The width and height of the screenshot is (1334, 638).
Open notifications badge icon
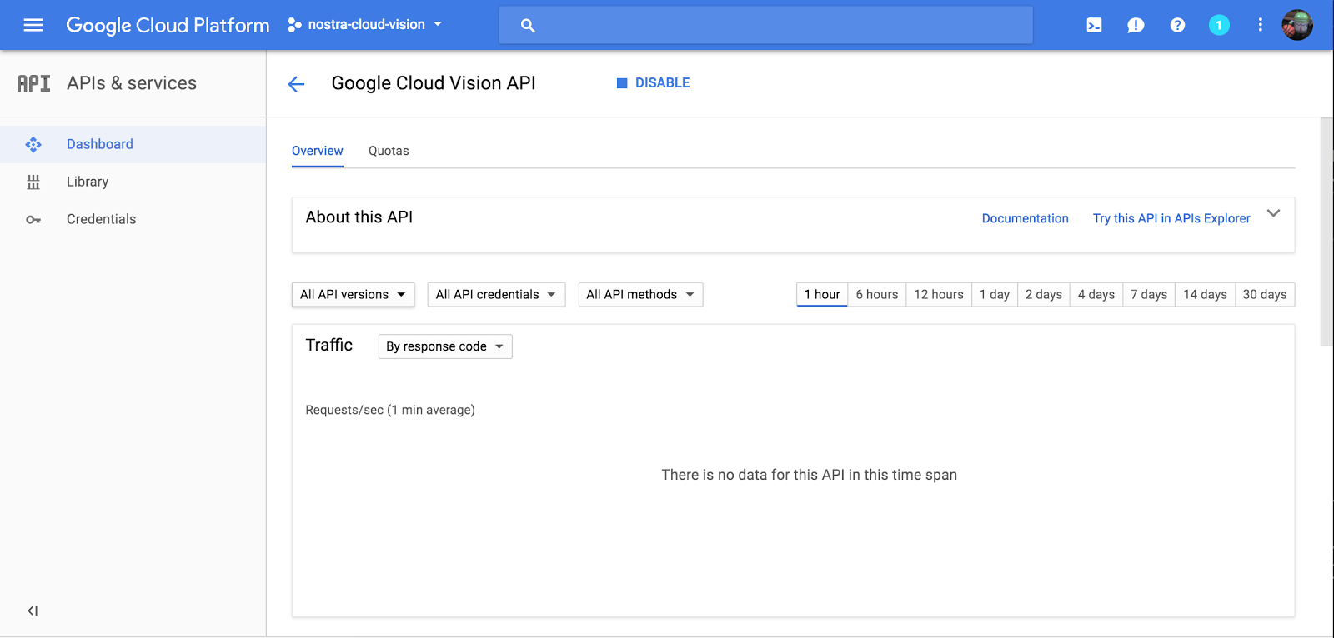click(x=1219, y=25)
